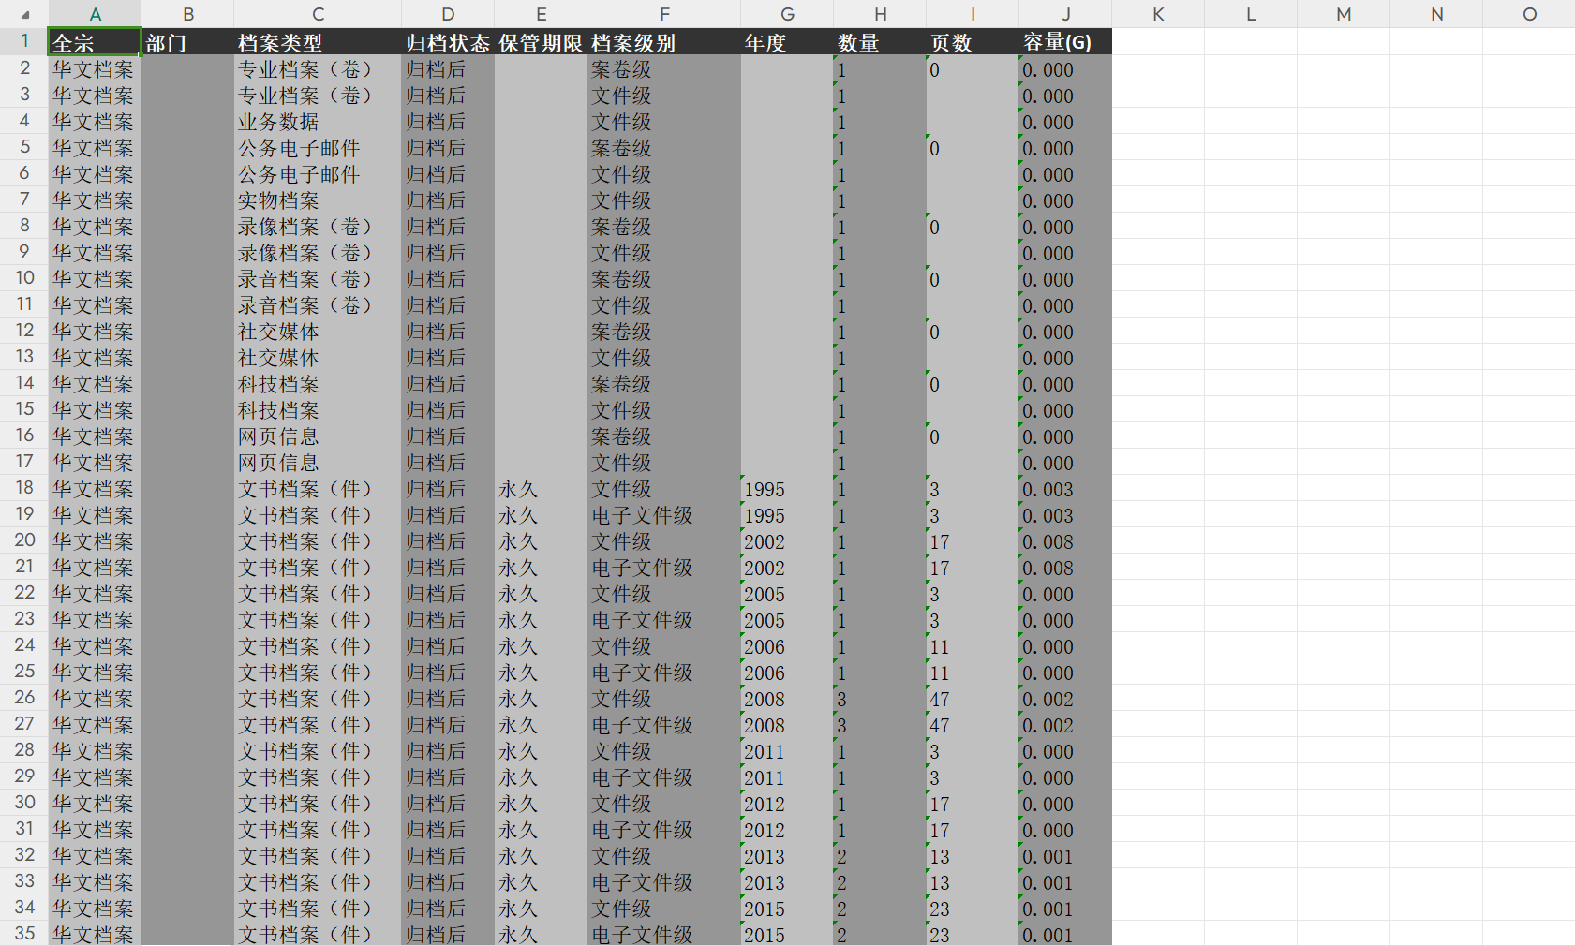Click 实物档案 cell in row 7
1575x946 pixels.
(318, 200)
